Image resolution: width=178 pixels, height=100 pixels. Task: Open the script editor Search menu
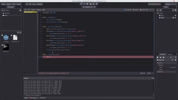coord(33,10)
